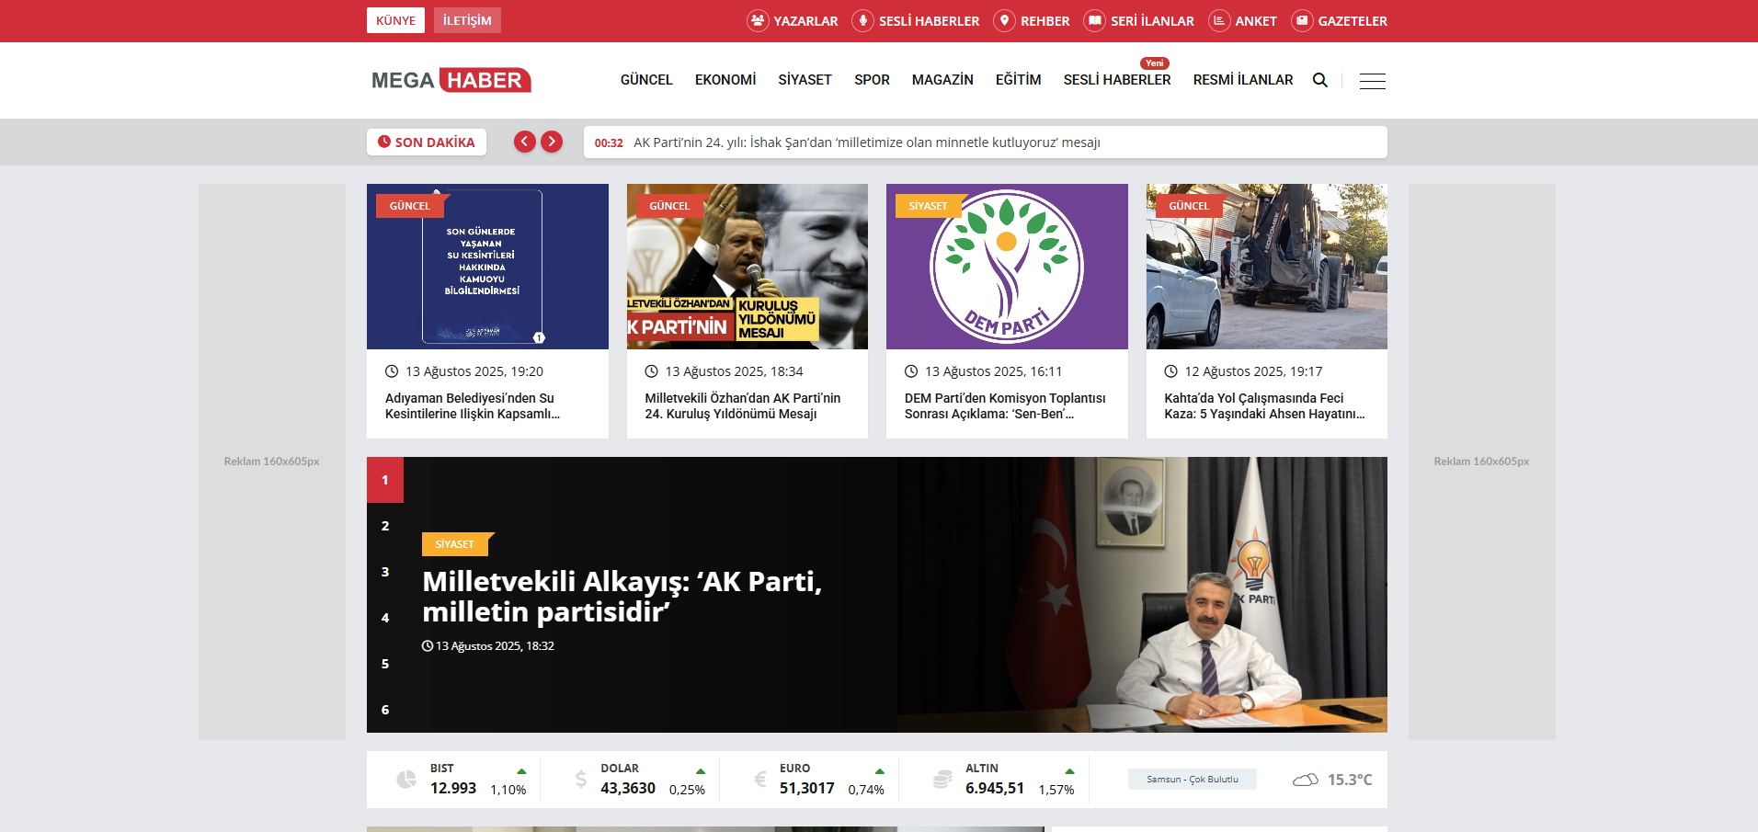This screenshot has width=1758, height=832.
Task: Read the breaking news ticker headline
Action: pos(867,142)
